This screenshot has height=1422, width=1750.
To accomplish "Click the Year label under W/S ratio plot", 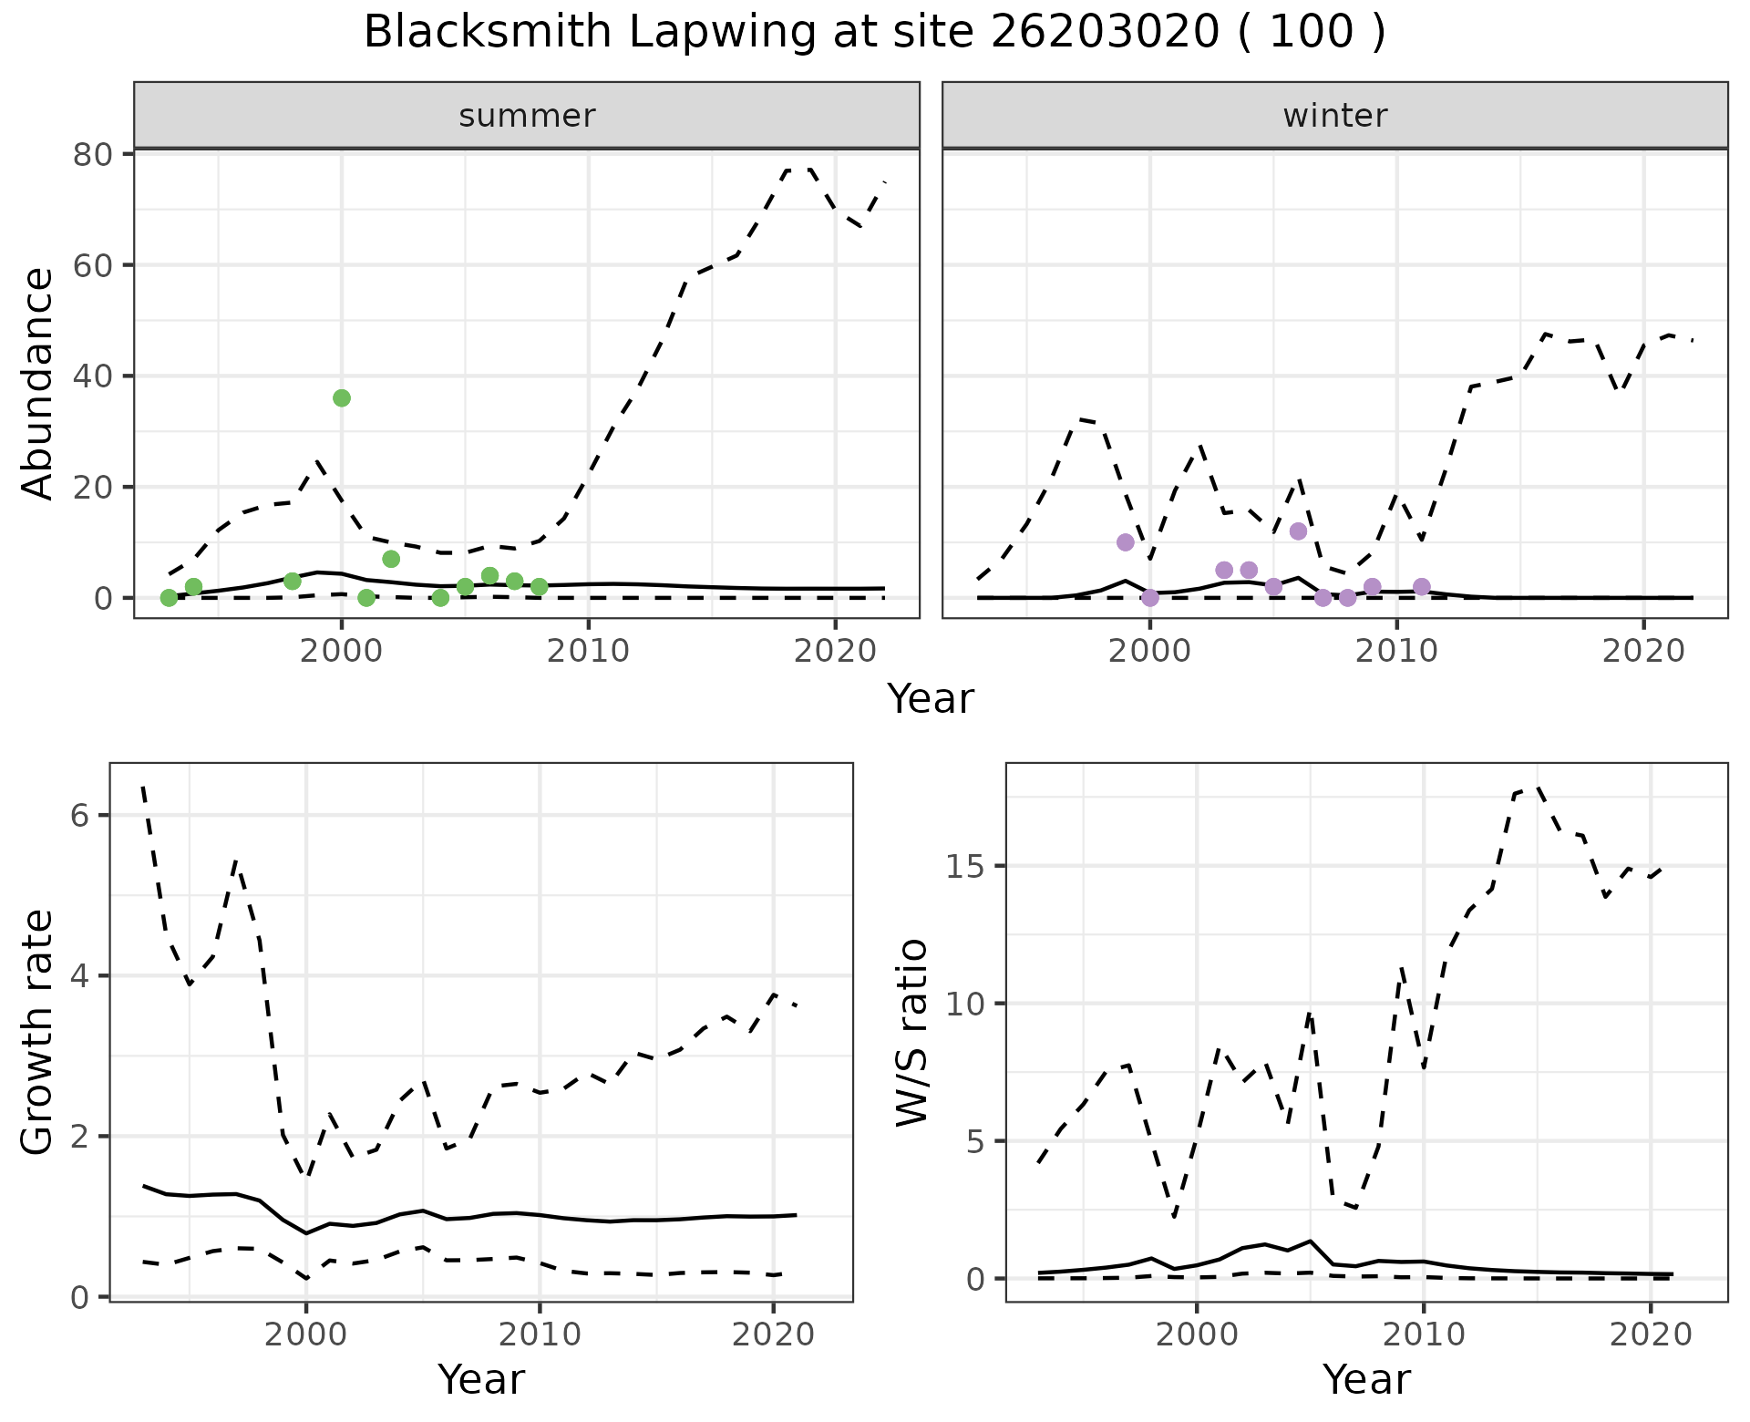I will point(1365,1379).
